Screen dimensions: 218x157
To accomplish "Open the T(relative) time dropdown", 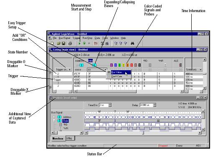I will (200, 69).
